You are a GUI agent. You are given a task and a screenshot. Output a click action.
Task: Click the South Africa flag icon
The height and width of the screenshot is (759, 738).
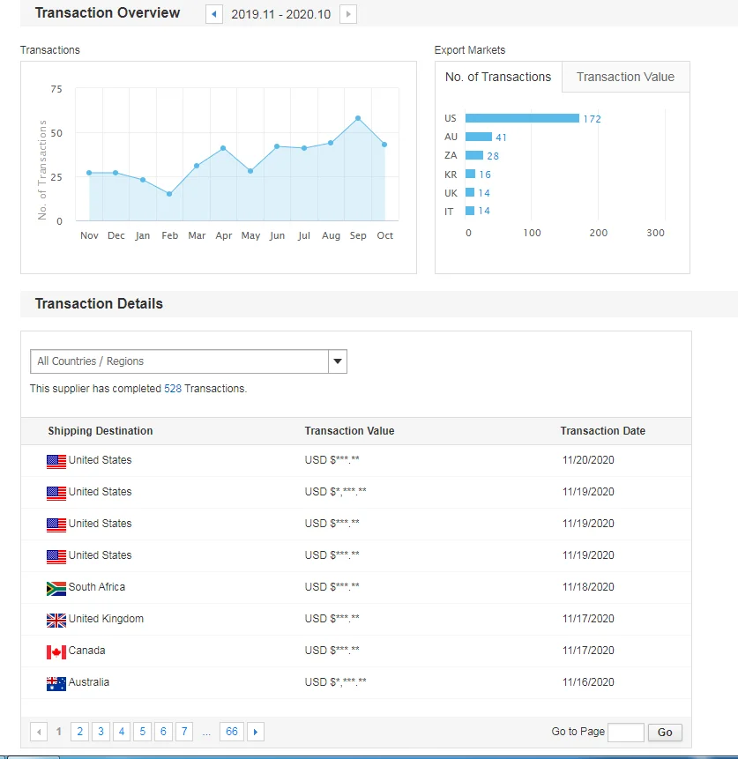click(56, 588)
